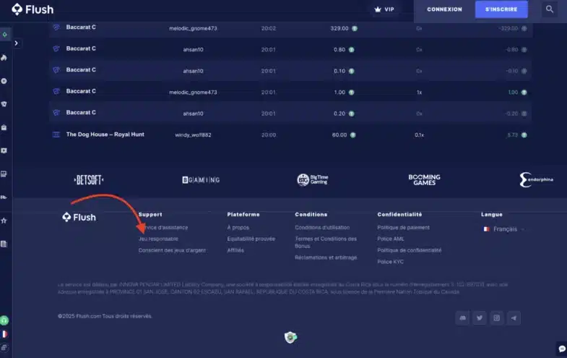Open the Politique de confidentialité link
The width and height of the screenshot is (567, 358).
pos(410,250)
